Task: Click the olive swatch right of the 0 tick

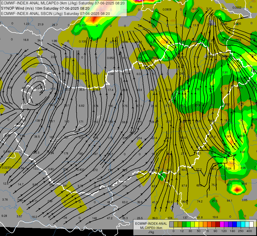Action: tap(176, 224)
